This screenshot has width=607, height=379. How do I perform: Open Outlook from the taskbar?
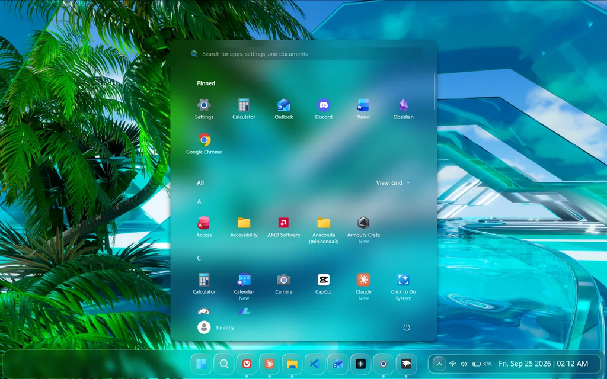click(x=337, y=364)
